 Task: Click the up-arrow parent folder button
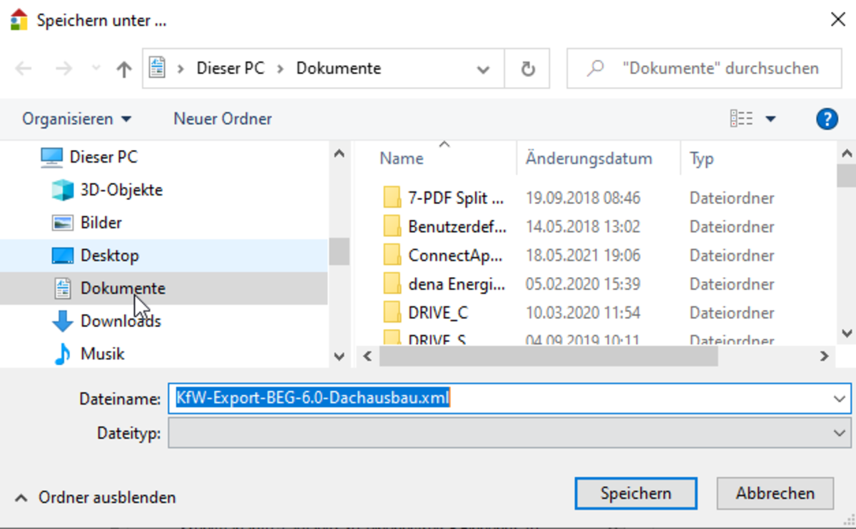pos(124,69)
